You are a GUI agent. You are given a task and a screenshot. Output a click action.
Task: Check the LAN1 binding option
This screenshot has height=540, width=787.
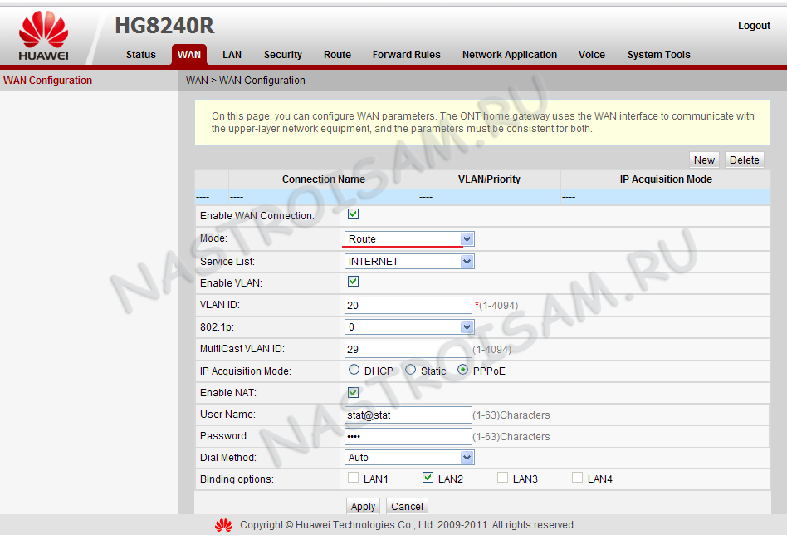[353, 478]
